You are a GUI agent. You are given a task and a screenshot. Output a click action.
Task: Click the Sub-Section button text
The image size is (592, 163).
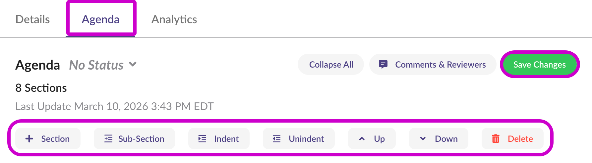(141, 139)
